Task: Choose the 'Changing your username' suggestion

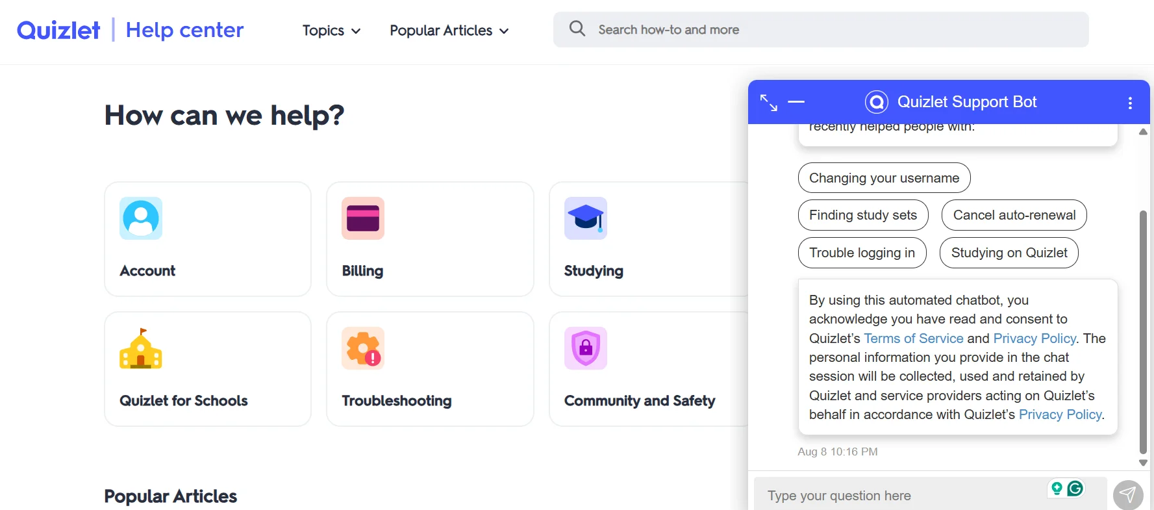Action: [x=884, y=178]
